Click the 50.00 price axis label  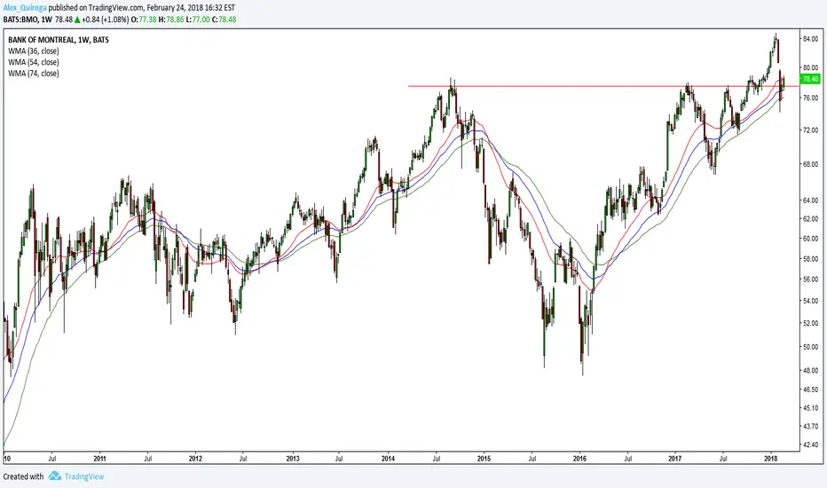click(810, 347)
